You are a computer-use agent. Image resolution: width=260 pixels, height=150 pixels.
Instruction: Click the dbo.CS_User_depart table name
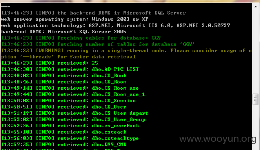[x=120, y=113]
